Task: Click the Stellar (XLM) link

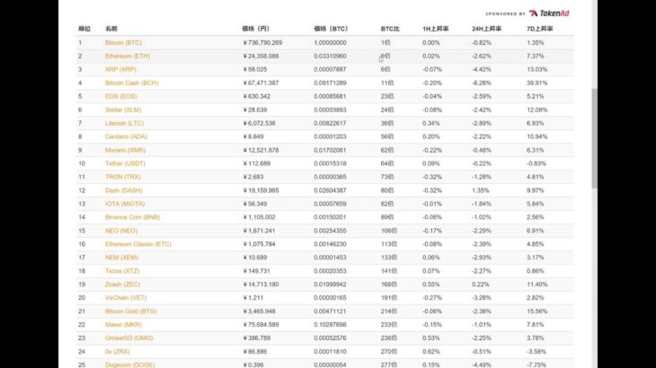Action: 123,110
